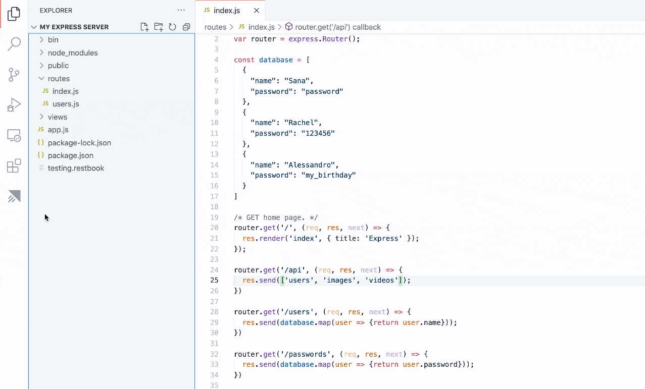Click router.get('/api') callback breadcrumb
Image resolution: width=645 pixels, height=389 pixels.
click(x=338, y=27)
